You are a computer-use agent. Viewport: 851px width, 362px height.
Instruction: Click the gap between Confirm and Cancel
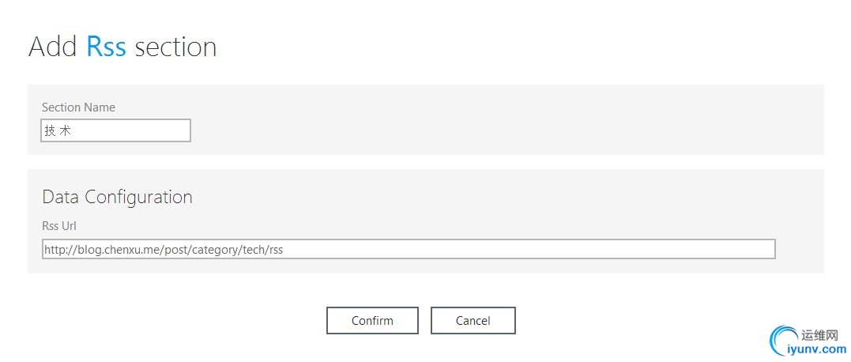424,320
